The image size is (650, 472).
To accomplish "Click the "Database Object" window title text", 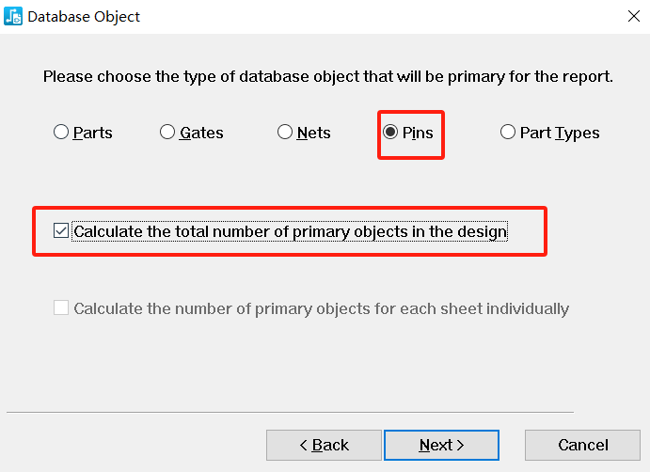I will tap(84, 17).
